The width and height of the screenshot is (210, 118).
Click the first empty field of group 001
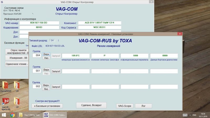(x=76, y=71)
